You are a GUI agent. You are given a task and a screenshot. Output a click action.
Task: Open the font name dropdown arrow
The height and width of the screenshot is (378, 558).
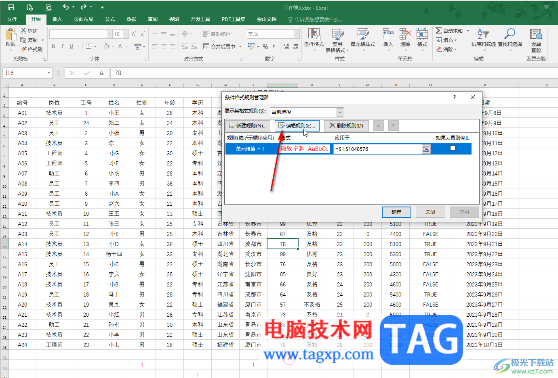coord(109,34)
